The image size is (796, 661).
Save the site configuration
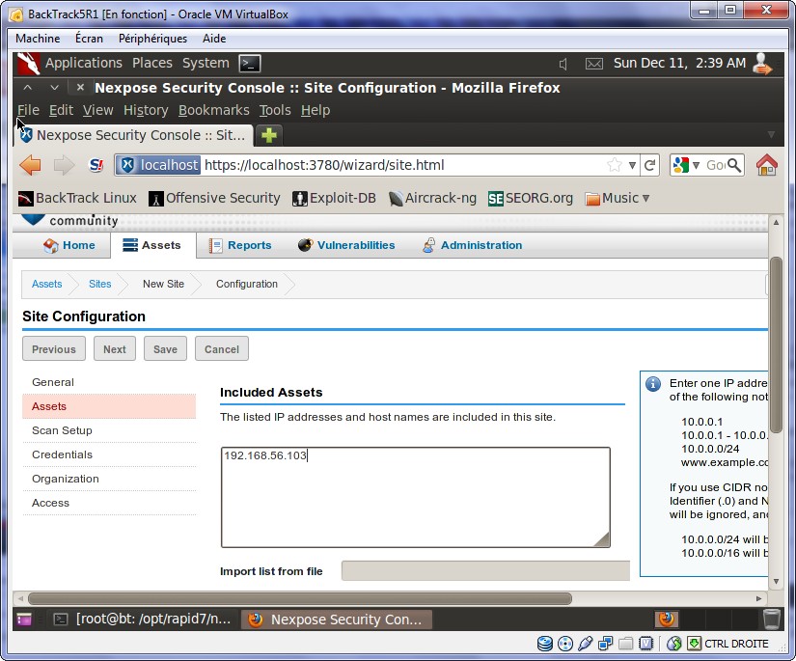(x=166, y=348)
